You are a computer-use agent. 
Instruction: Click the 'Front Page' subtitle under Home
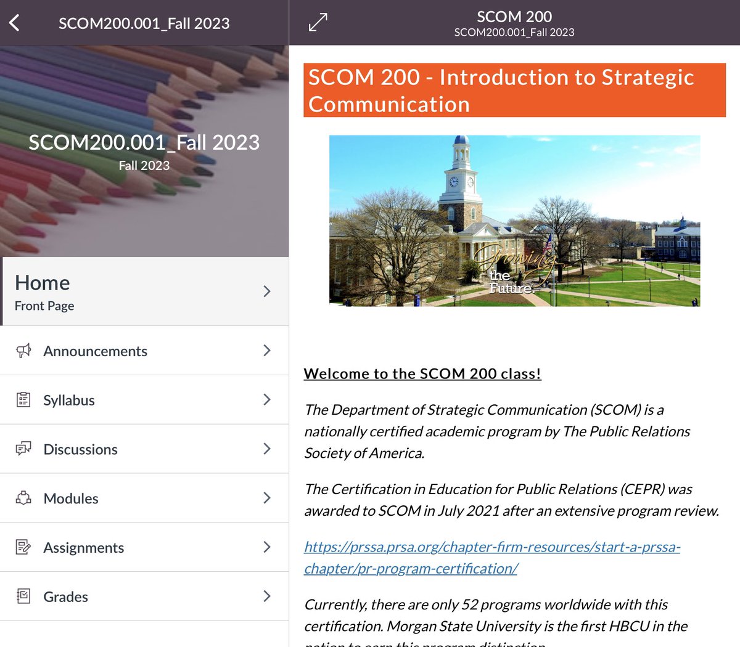[x=44, y=306]
